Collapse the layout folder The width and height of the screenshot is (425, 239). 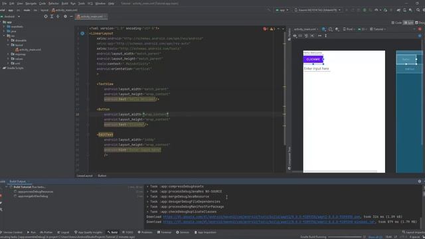coord(8,45)
